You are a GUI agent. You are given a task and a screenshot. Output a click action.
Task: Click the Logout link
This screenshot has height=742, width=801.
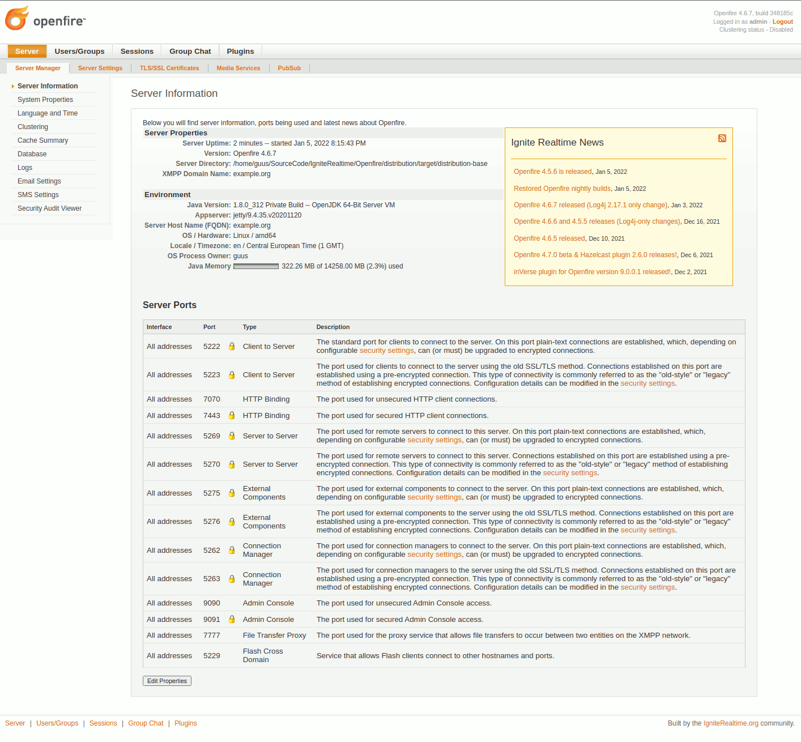click(x=783, y=22)
